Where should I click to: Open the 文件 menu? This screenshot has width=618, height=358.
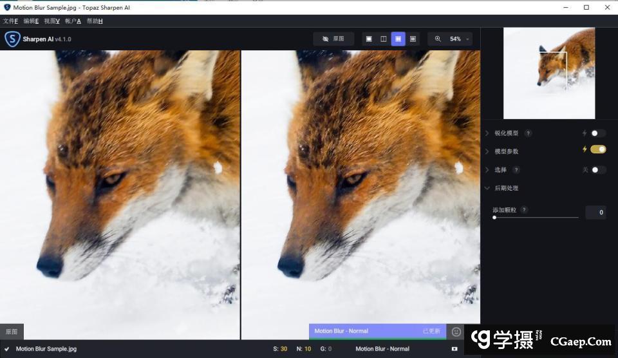[10, 21]
